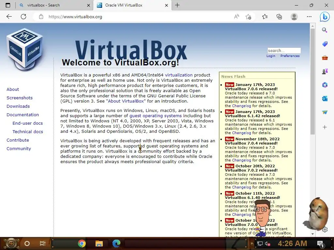Click the scrollbar up arrow
The width and height of the screenshot is (334, 250).
[x=312, y=26]
